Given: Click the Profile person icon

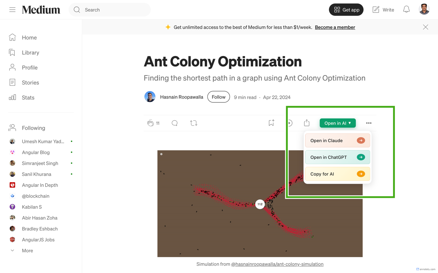Looking at the screenshot, I should tap(12, 67).
